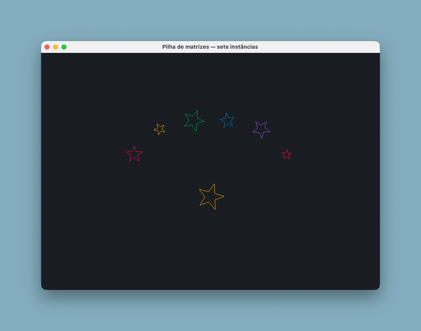Click the window title 'Pilha de matrizes — sete instâncias'
The image size is (421, 331).
[x=210, y=47]
